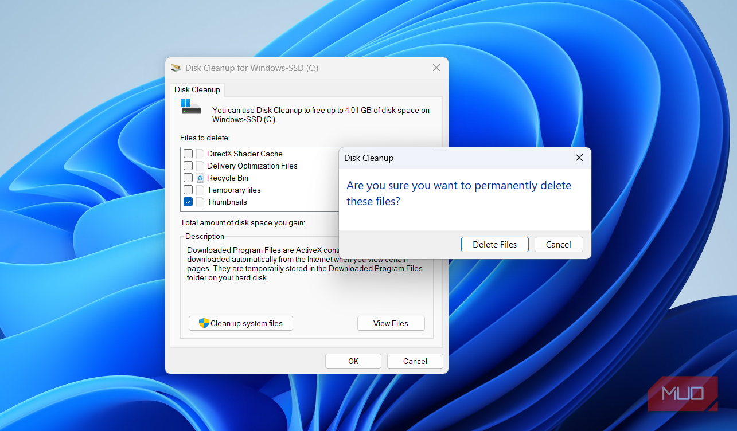The width and height of the screenshot is (737, 431).
Task: Select the Delivery Optimization Files list entry text
Action: pyautogui.click(x=252, y=166)
